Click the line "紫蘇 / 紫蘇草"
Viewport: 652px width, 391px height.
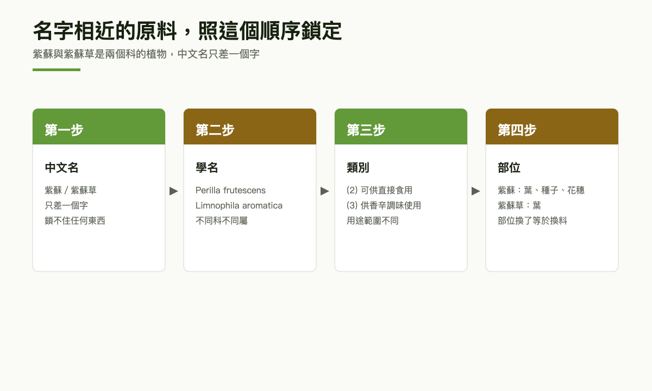point(71,191)
